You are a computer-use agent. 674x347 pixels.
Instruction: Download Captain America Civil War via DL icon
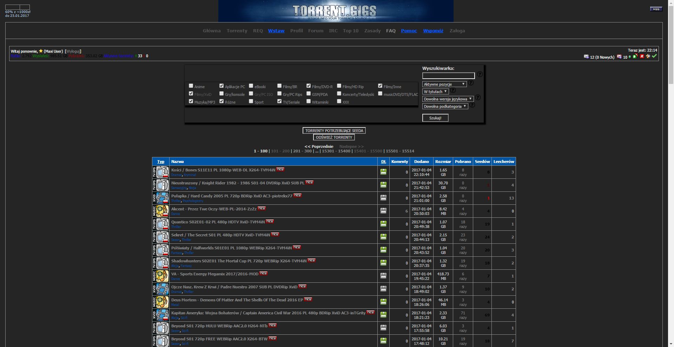pos(383,315)
